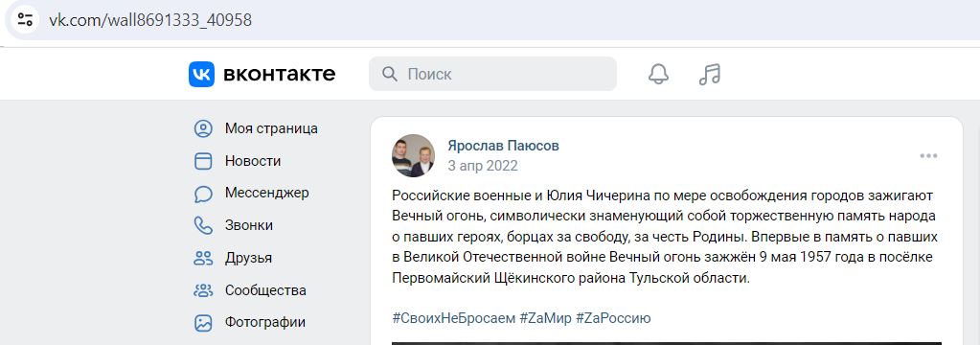Select Новости in the left menu
This screenshot has height=345, width=980.
point(253,161)
